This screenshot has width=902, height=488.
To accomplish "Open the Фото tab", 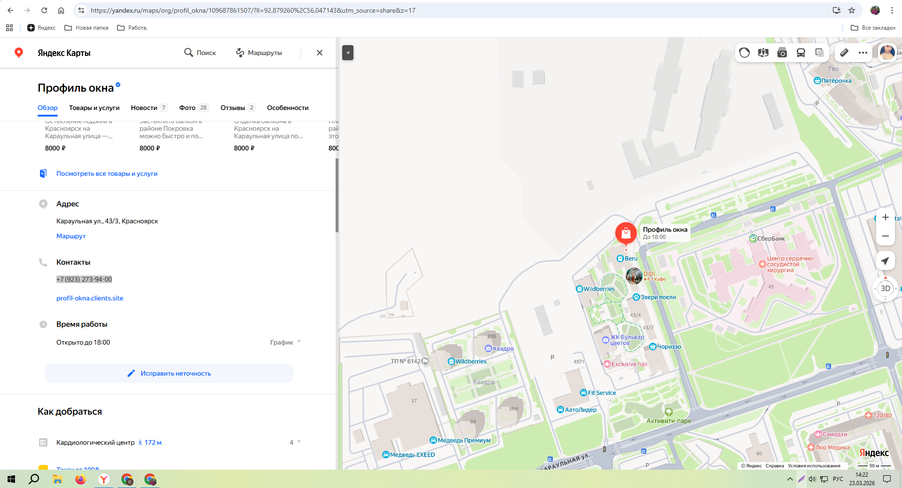I will pyautogui.click(x=194, y=108).
